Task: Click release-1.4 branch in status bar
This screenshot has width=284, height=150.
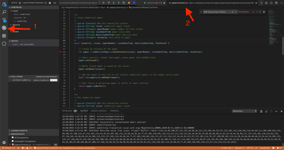Action: pos(8,148)
